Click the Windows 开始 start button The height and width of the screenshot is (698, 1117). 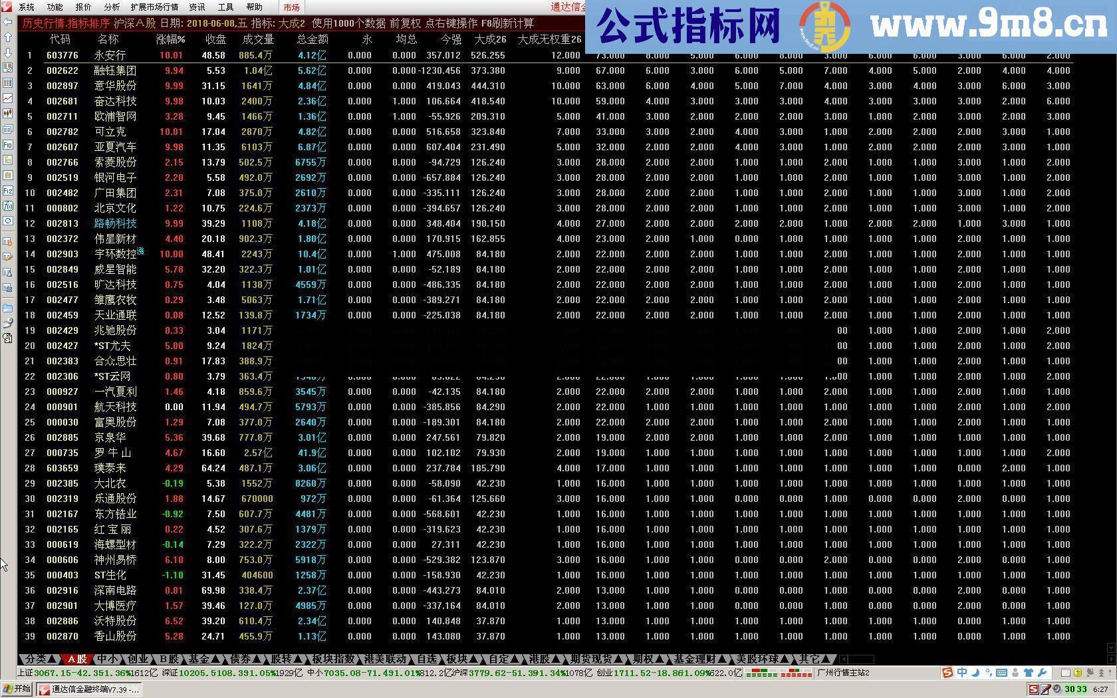pos(17,689)
